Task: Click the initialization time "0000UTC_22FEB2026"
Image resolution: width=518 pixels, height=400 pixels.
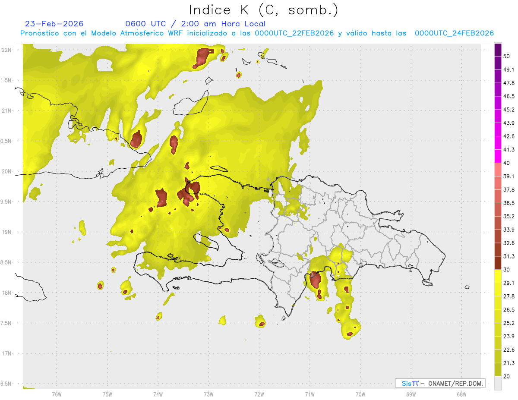Action: tap(294, 33)
